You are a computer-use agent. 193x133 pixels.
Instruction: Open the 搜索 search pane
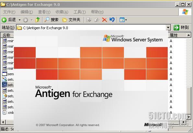(51, 20)
